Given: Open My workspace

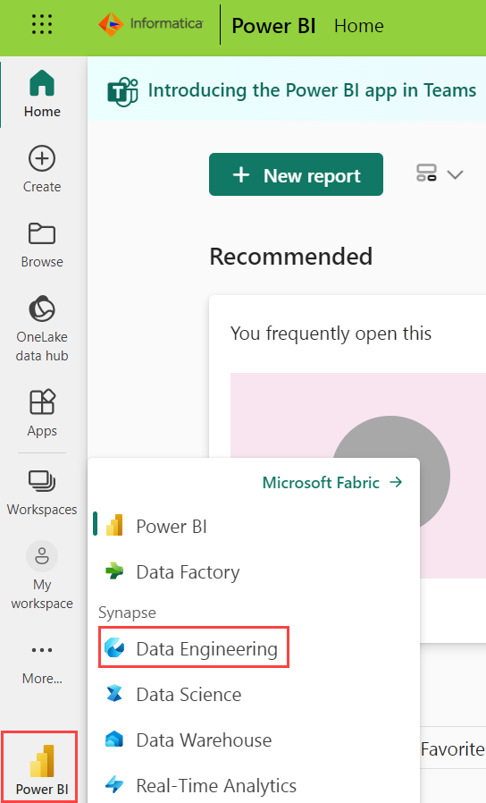Looking at the screenshot, I should (x=42, y=575).
